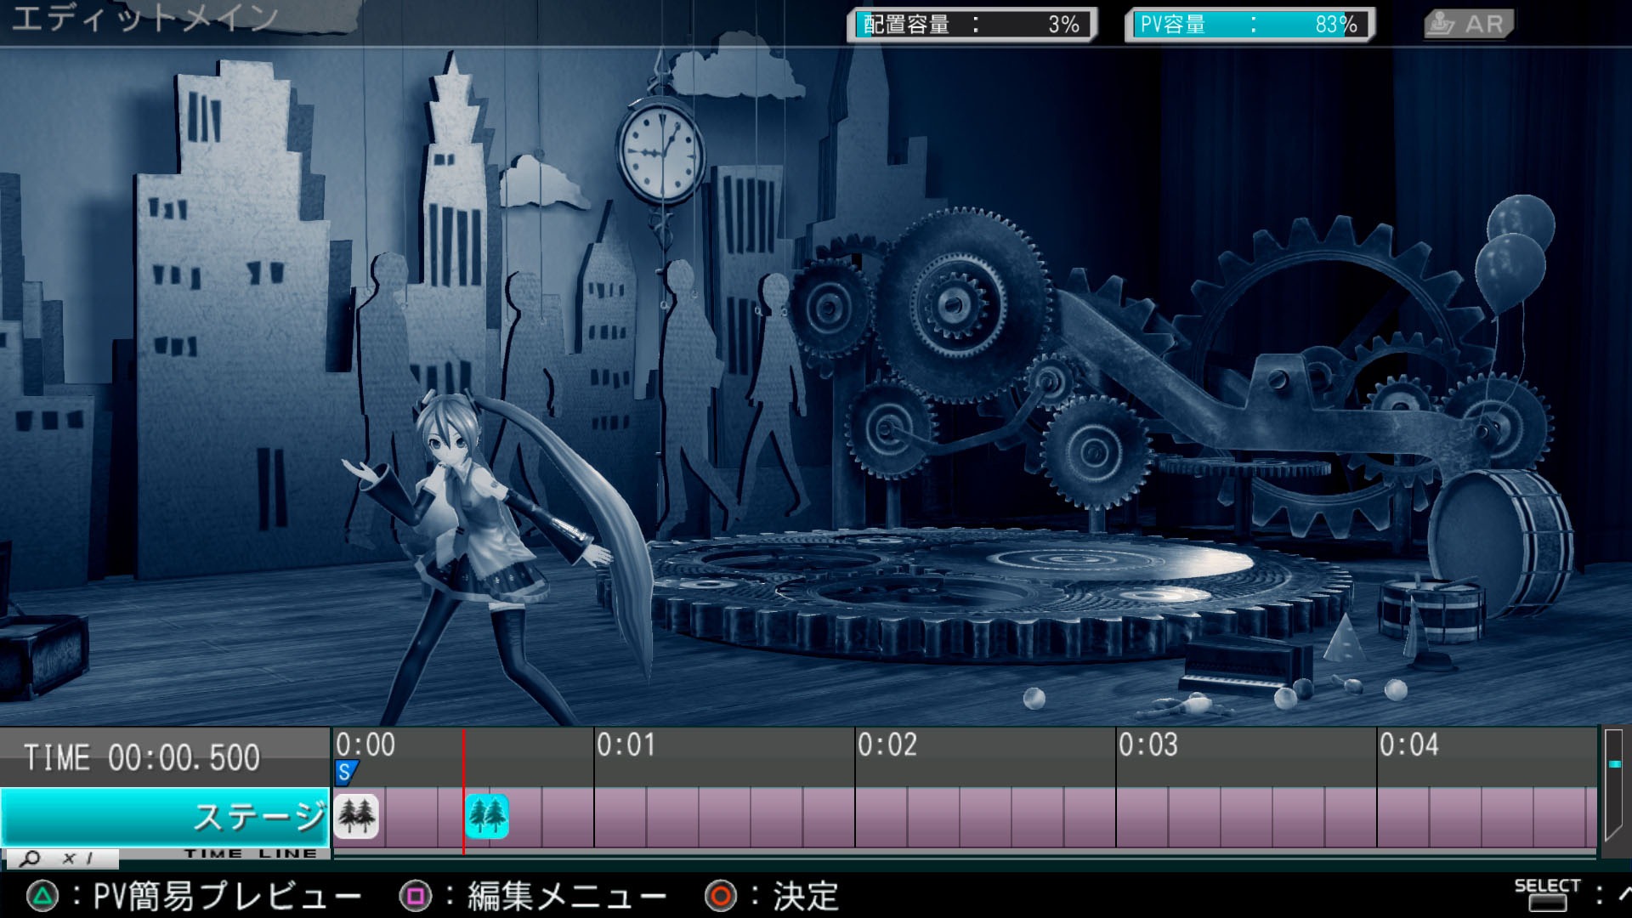Image resolution: width=1632 pixels, height=918 pixels.
Task: Select the cyan highlighted tree stage icon
Action: point(487,816)
